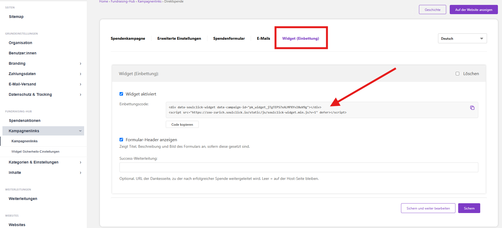Collapse the Kampagnenlinks section chevron
The image size is (502, 228).
pyautogui.click(x=80, y=131)
